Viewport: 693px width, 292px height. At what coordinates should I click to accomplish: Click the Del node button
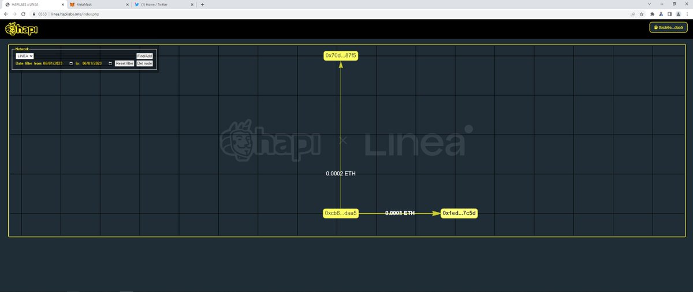click(144, 63)
